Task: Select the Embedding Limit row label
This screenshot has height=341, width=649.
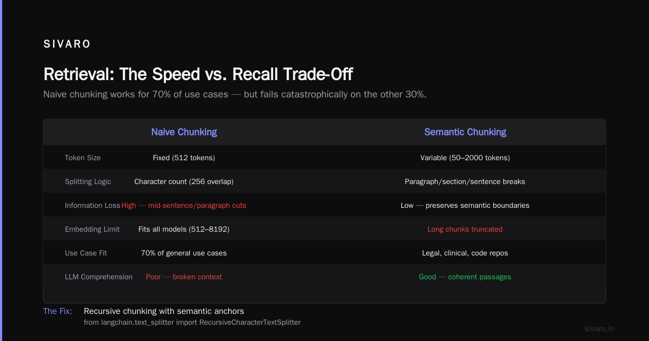Action: pyautogui.click(x=92, y=229)
